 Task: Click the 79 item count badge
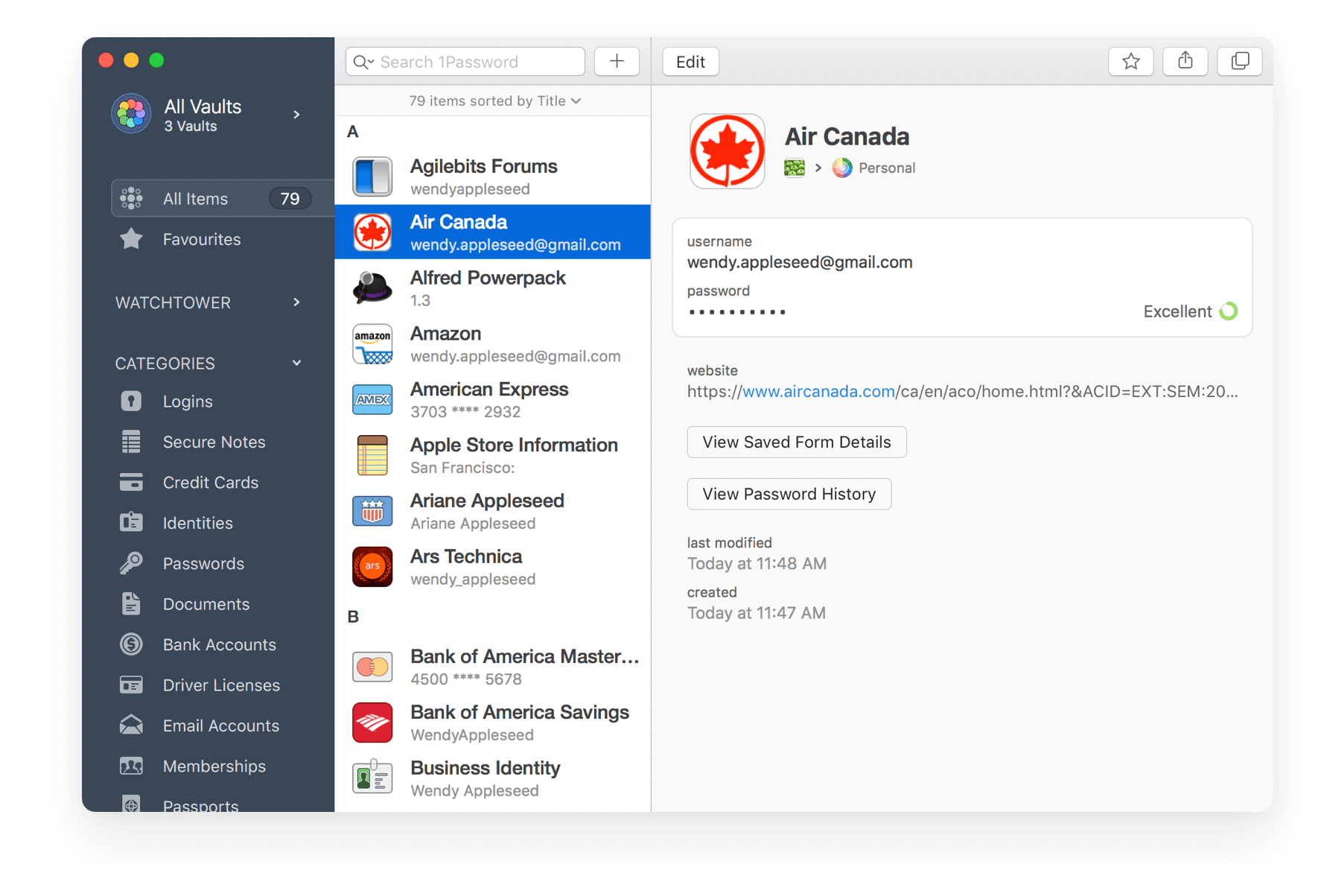click(290, 199)
